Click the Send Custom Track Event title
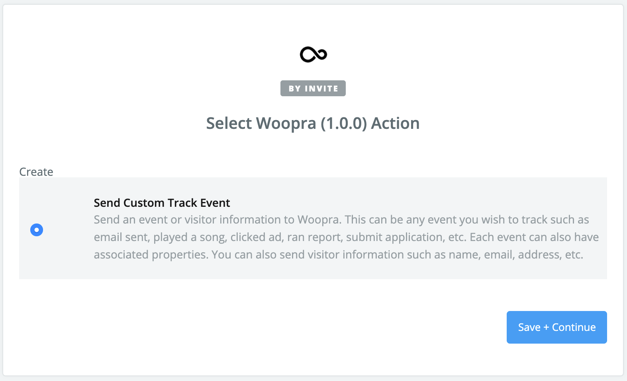The image size is (627, 381). pyautogui.click(x=162, y=203)
